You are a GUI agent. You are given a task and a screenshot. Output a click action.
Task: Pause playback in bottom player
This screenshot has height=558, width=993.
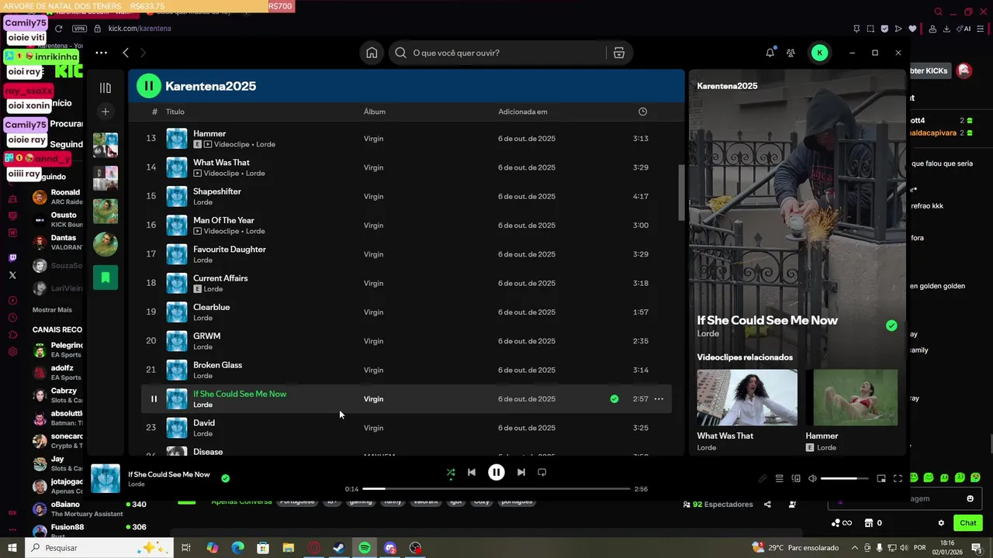coord(496,472)
